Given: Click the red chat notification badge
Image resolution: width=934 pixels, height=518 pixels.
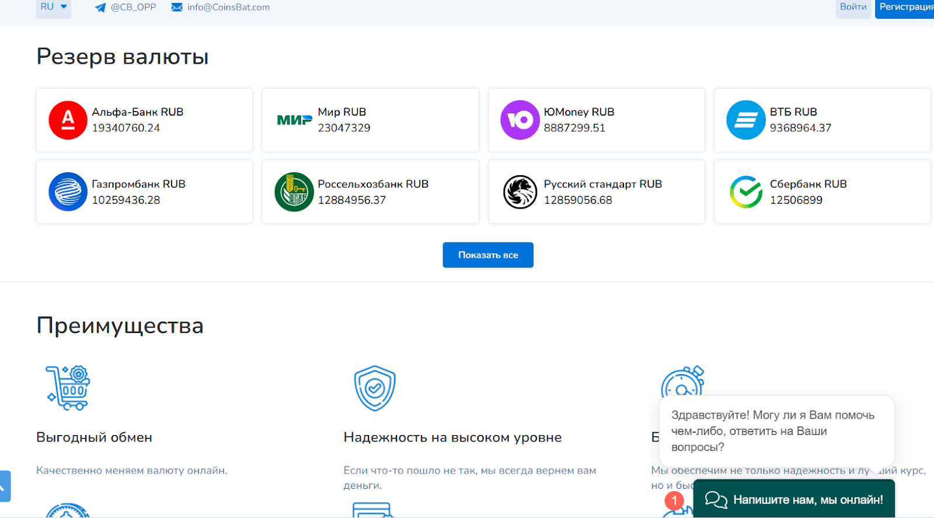Looking at the screenshot, I should [x=674, y=500].
